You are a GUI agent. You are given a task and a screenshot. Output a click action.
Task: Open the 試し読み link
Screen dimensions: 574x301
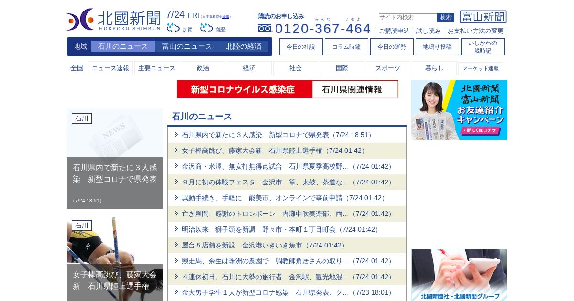429,31
